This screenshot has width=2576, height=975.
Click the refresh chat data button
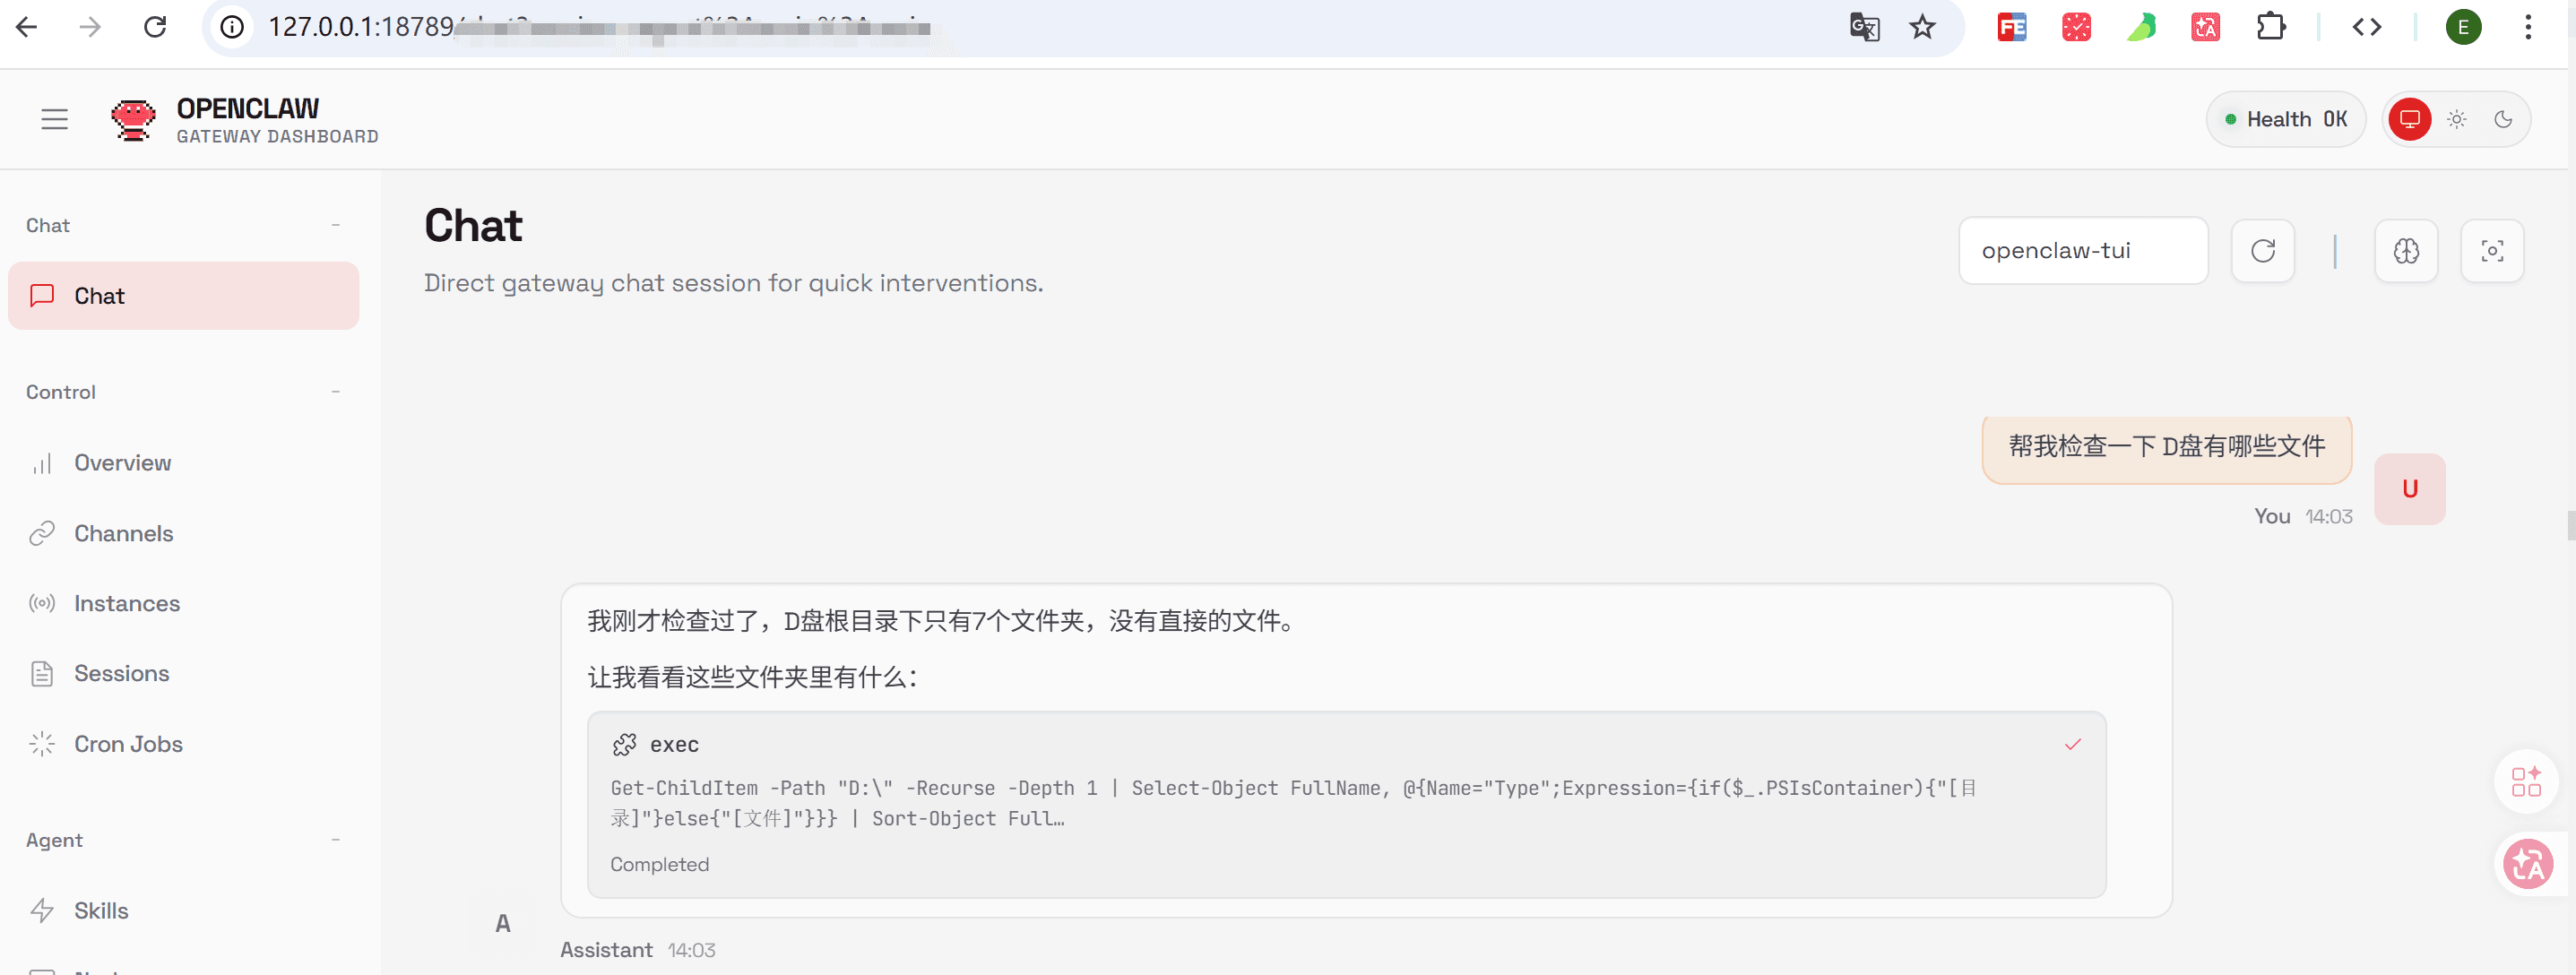pyautogui.click(x=2262, y=251)
